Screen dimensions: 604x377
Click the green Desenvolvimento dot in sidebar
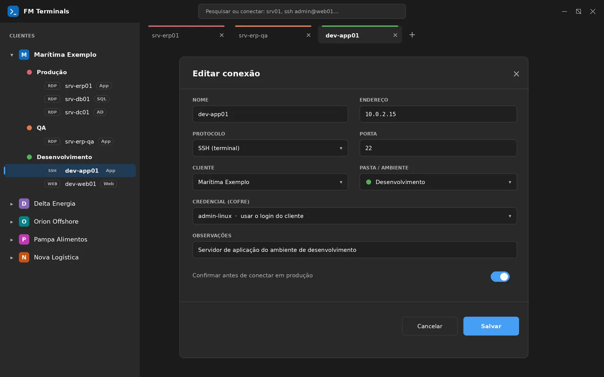click(x=29, y=157)
